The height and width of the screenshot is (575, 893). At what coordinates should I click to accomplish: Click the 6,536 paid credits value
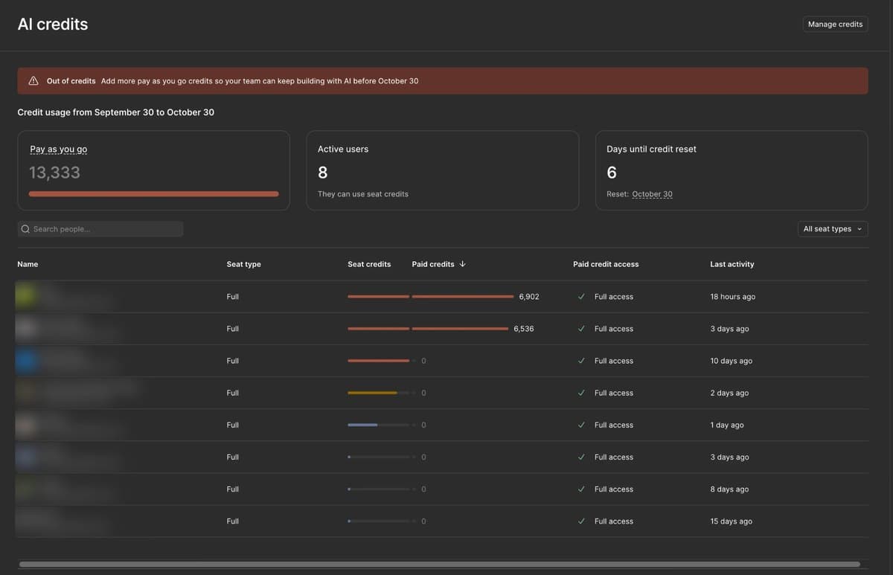(524, 329)
